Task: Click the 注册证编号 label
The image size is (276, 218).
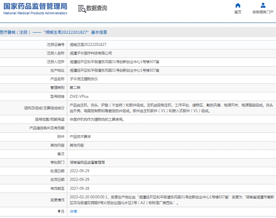Action: [56, 45]
